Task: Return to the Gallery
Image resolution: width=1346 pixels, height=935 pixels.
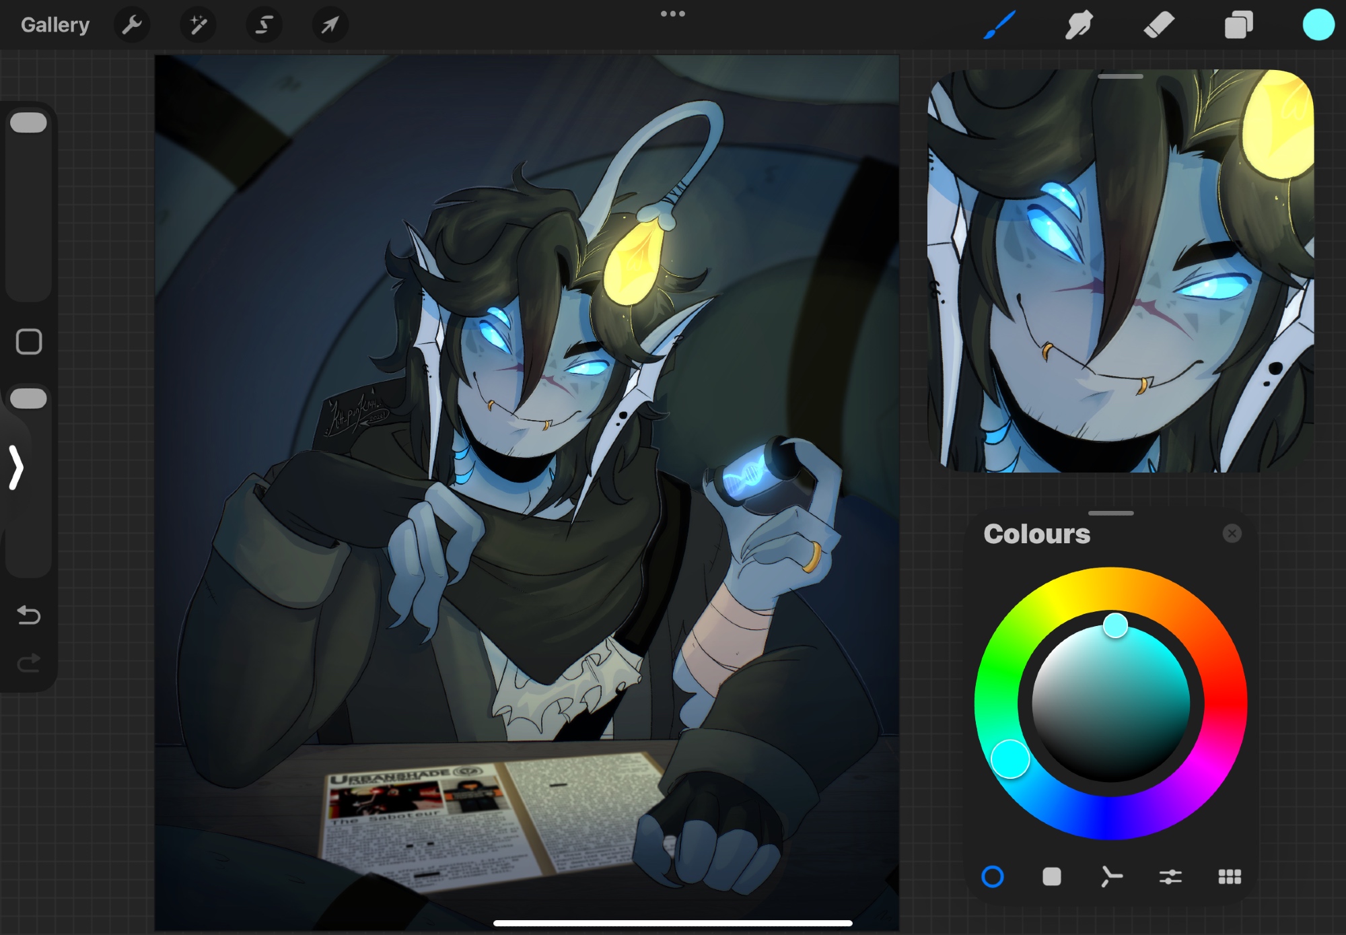Action: pyautogui.click(x=55, y=26)
